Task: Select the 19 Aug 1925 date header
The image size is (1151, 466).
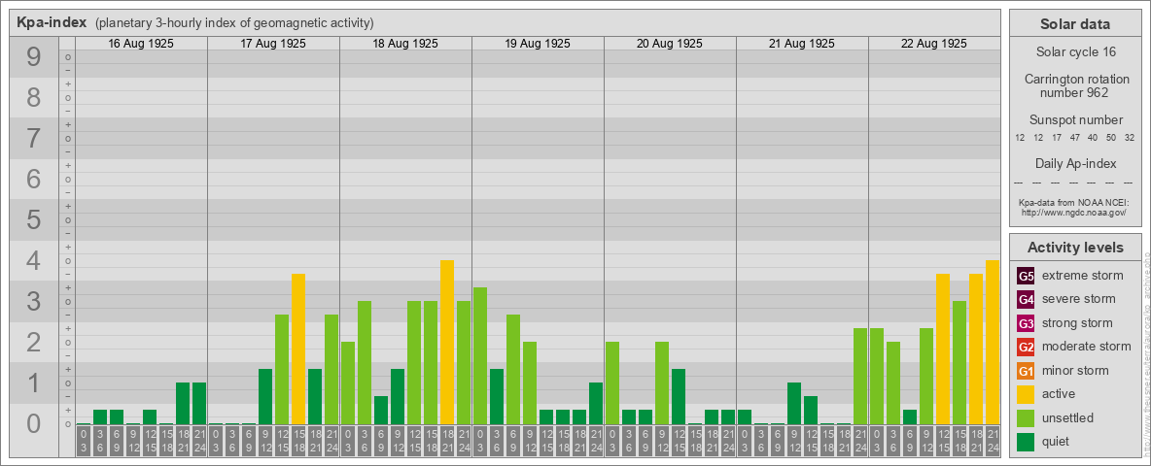Action: (538, 44)
